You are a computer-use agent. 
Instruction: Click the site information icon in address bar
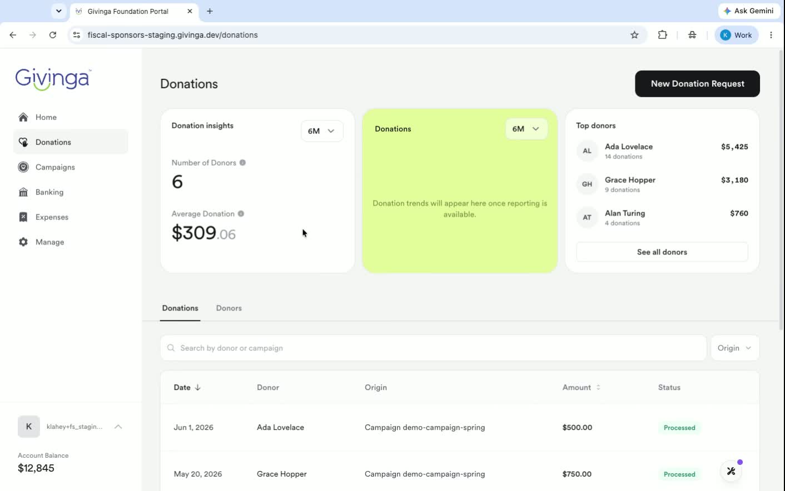click(77, 35)
